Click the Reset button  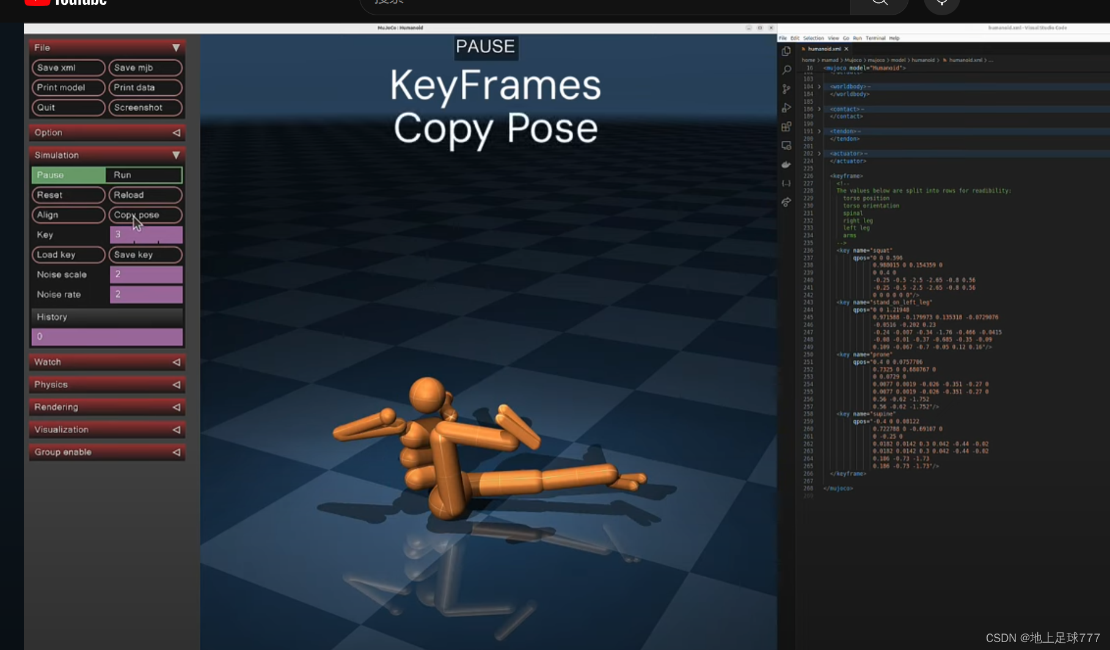point(68,195)
